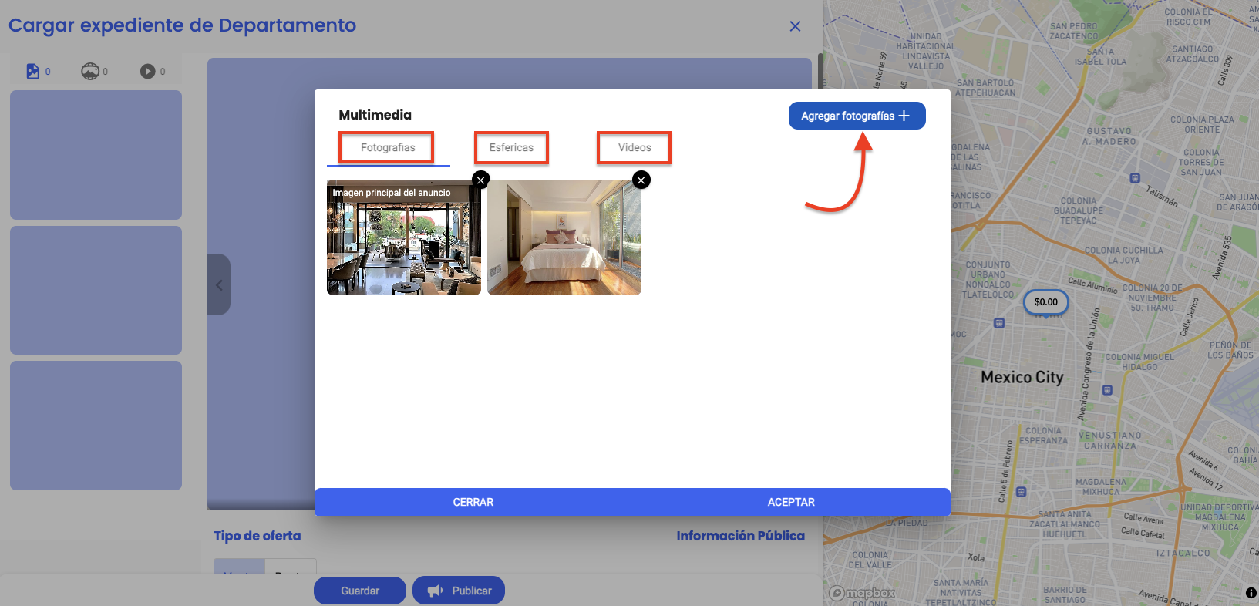Viewport: 1259px width, 606px height.
Task: Click CERRAR to close the multimedia dialog
Action: point(473,502)
